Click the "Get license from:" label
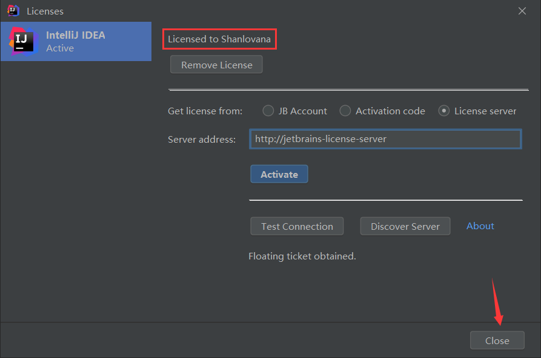 point(205,111)
